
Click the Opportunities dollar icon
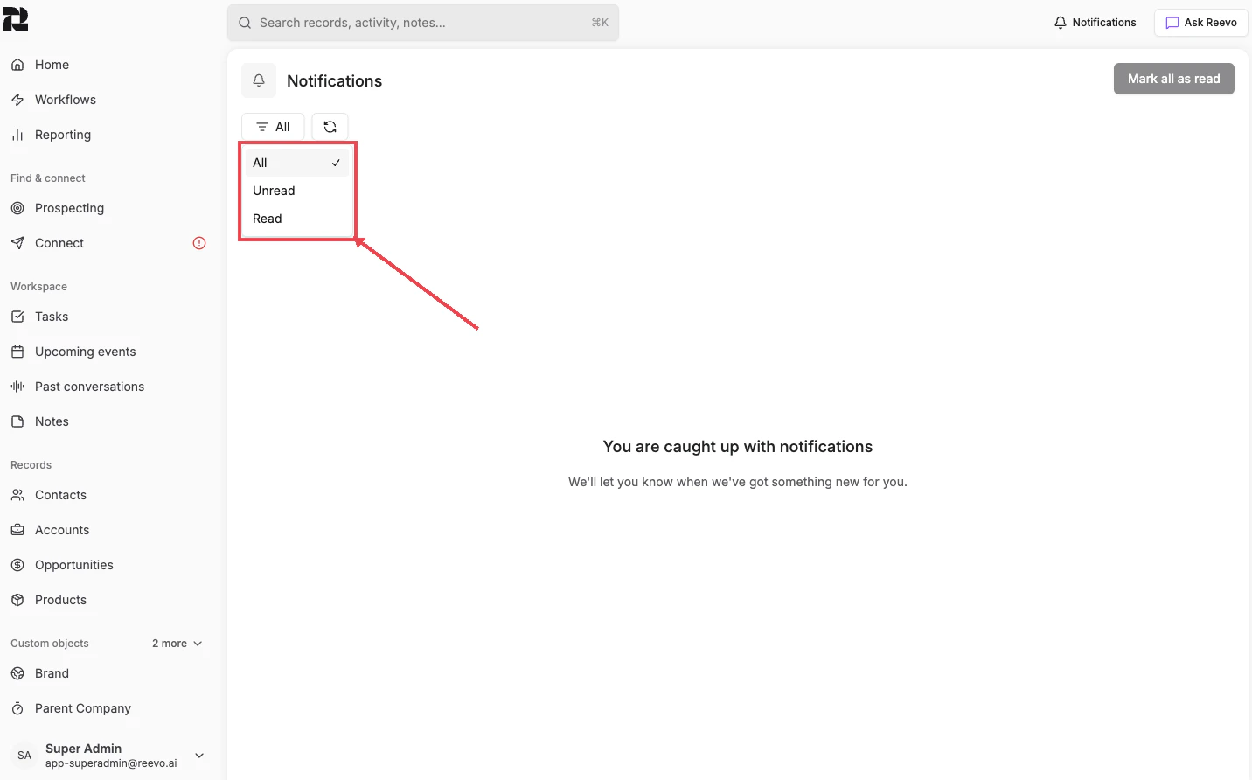pyautogui.click(x=17, y=565)
